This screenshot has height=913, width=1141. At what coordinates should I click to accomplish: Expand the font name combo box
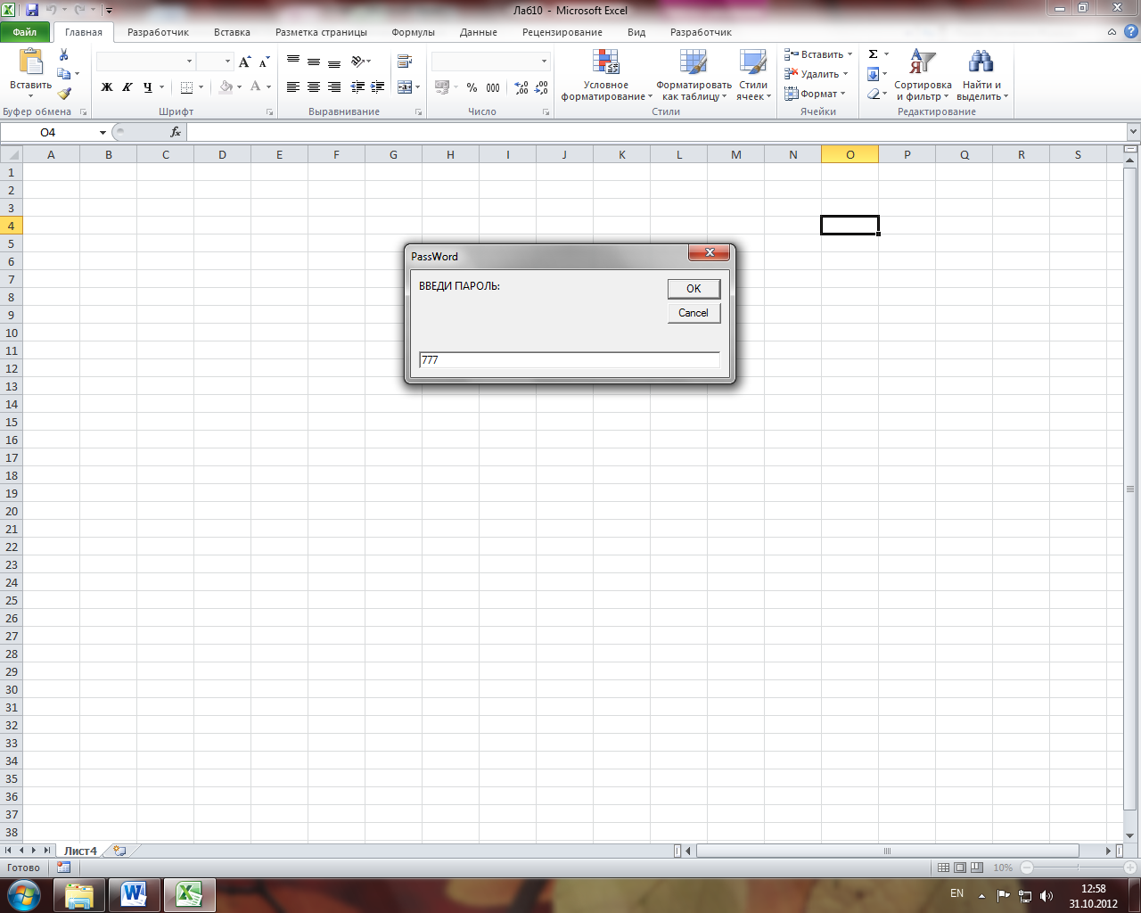click(189, 62)
